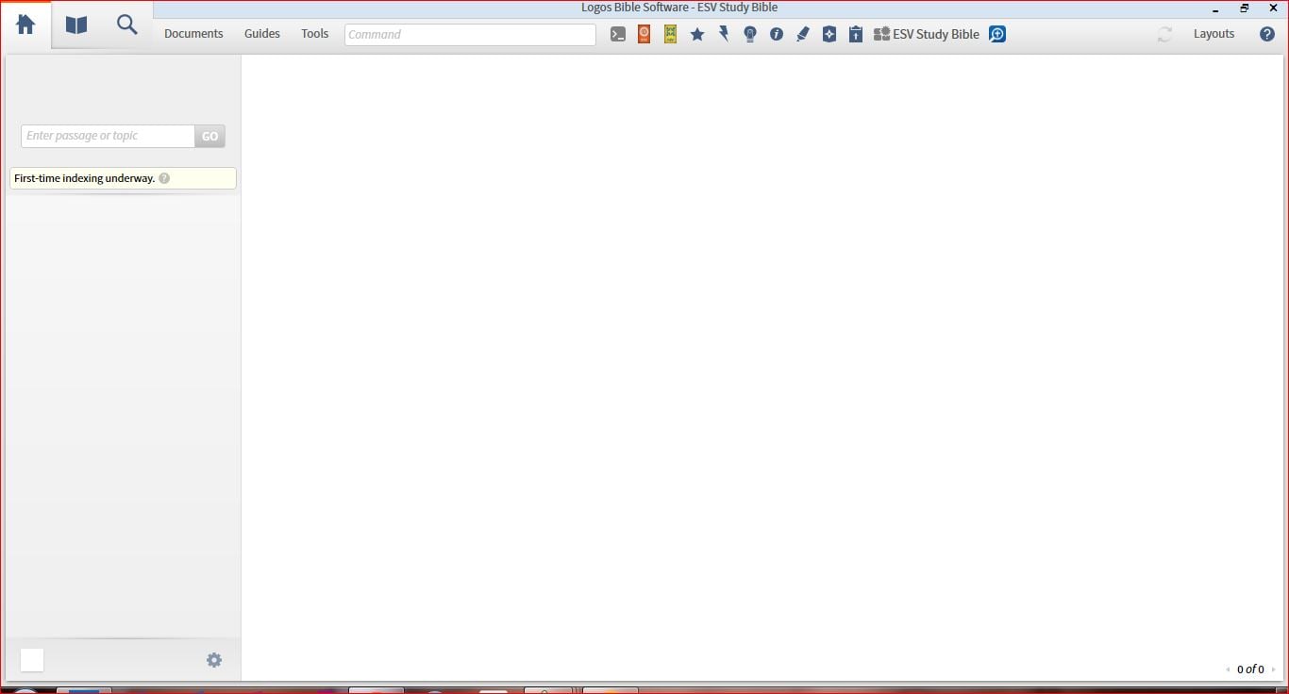Restore down the Logos window
Image resolution: width=1289 pixels, height=694 pixels.
1245,8
